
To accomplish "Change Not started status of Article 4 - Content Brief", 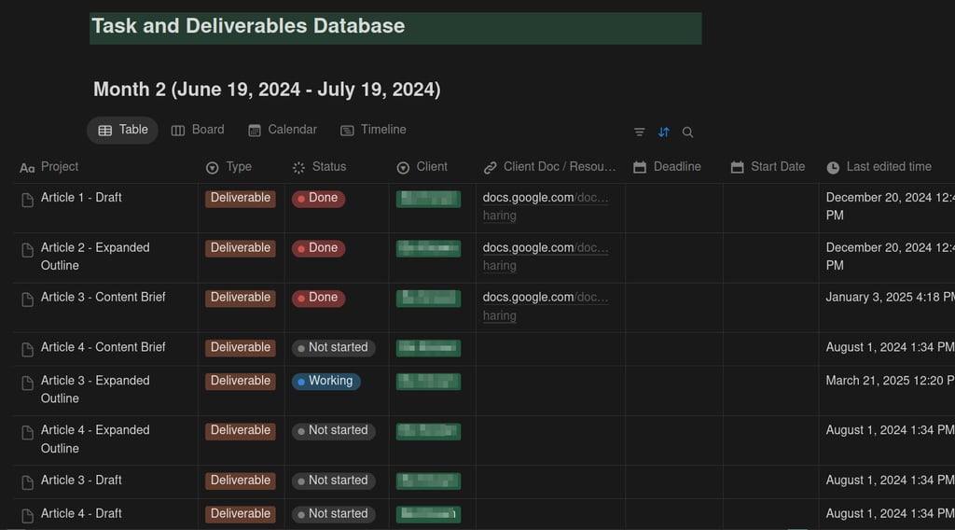I will click(x=333, y=348).
